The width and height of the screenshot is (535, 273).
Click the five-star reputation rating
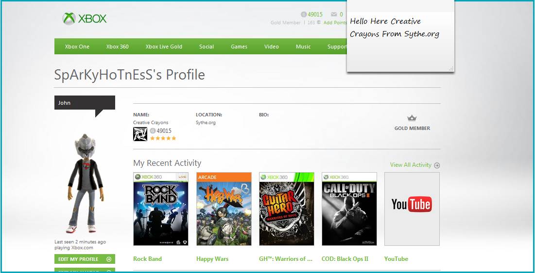pyautogui.click(x=163, y=138)
